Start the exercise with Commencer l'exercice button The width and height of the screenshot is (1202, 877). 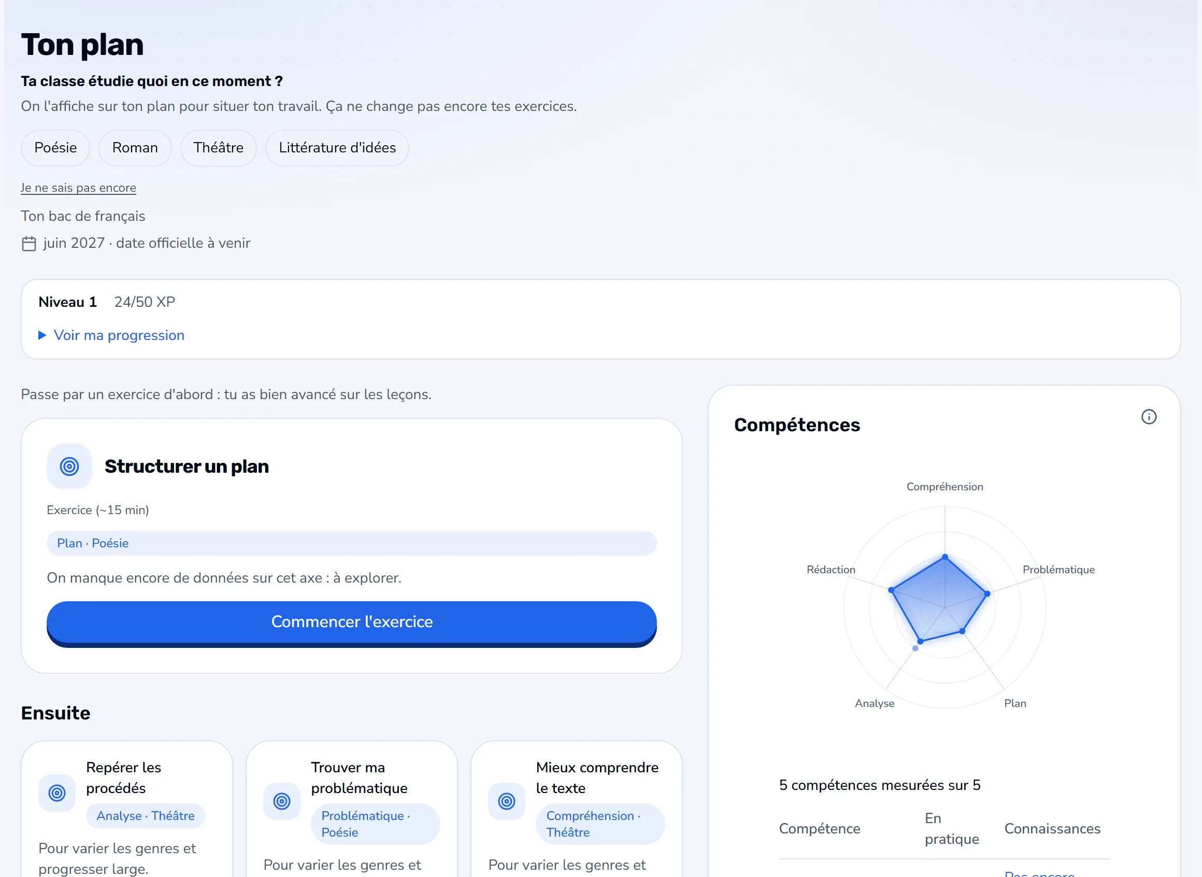click(x=351, y=622)
